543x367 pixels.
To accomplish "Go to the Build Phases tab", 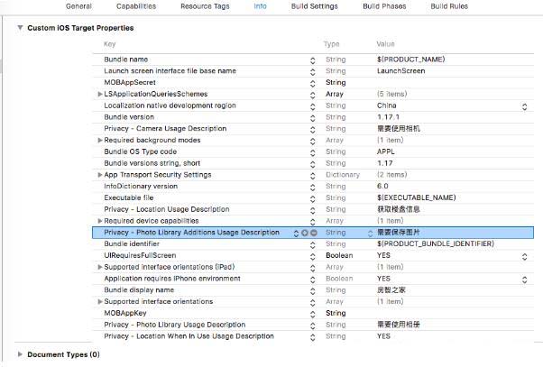I will point(383,6).
